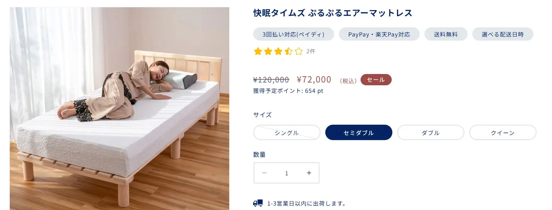Click the product title 快眠タイムズ ぷるぷるエアーマットレス

click(x=332, y=13)
